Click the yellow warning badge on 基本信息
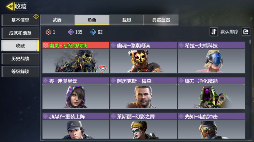Screen dimensions: 254x142 (36, 16)
